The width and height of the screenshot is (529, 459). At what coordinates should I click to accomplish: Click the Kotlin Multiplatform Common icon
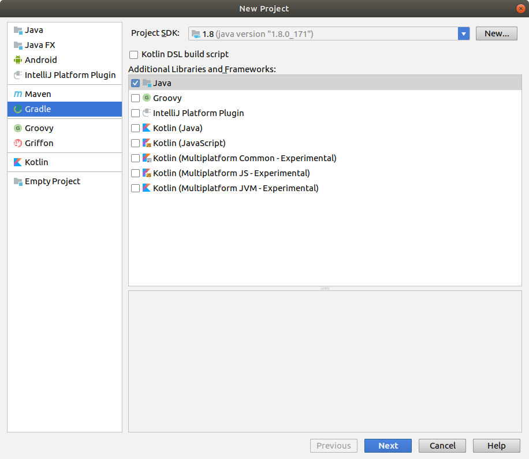pos(147,158)
